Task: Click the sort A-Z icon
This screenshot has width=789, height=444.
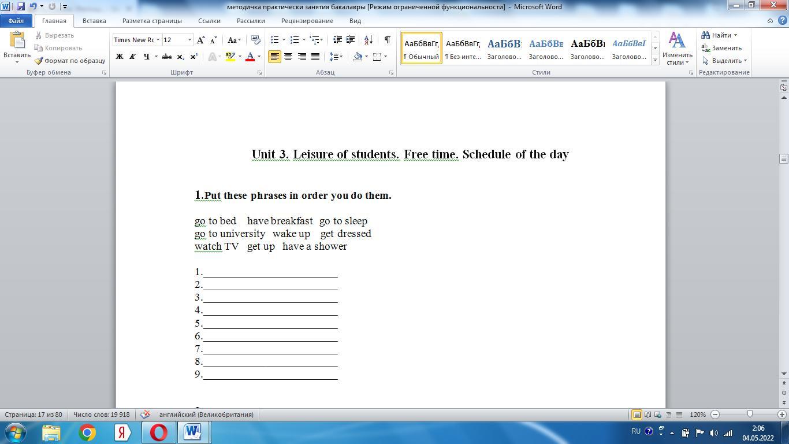Action: 368,40
